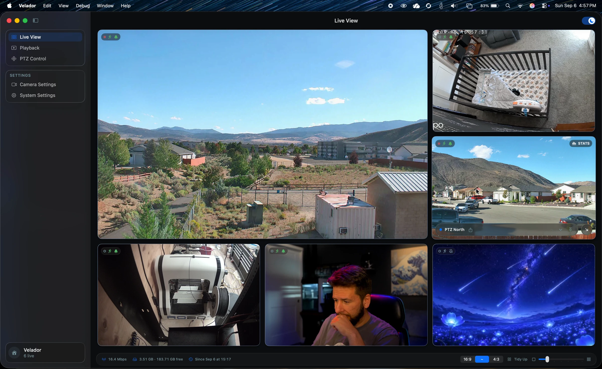This screenshot has width=602, height=369.
Task: Click the 16.4 Mbps bandwidth indicator
Action: [114, 359]
